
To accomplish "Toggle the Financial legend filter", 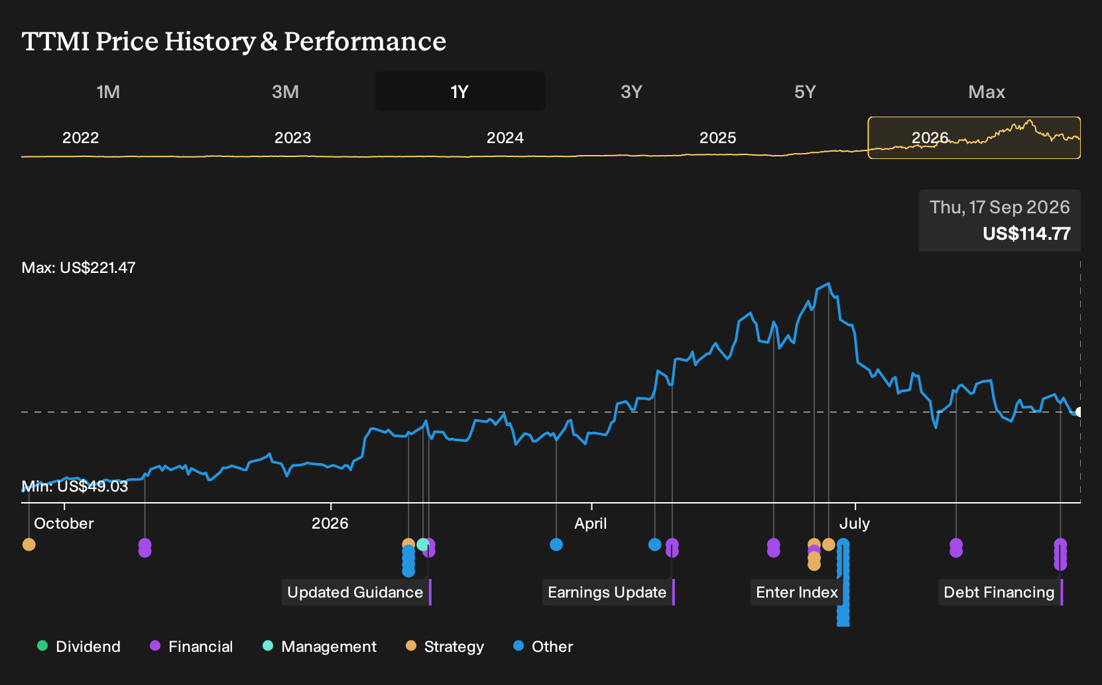I will pos(191,647).
